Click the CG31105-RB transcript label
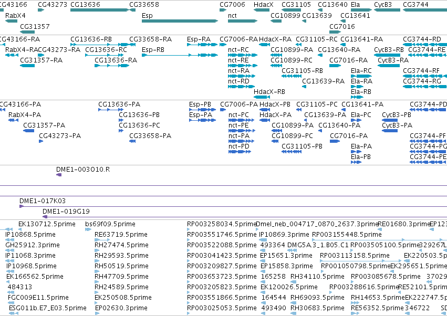447x316 pixels. coord(302,71)
